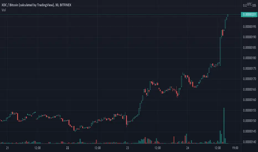
Task: Click the 0.00000175 price axis label
Action: pyautogui.click(x=249, y=69)
